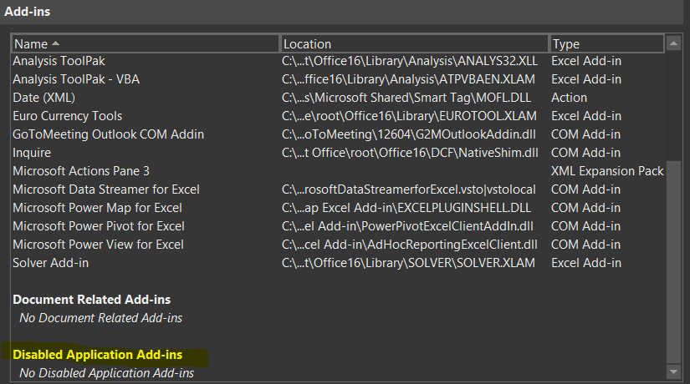This screenshot has height=384, width=690.
Task: Select the Euro Currency Tools add-in
Action: 338,116
